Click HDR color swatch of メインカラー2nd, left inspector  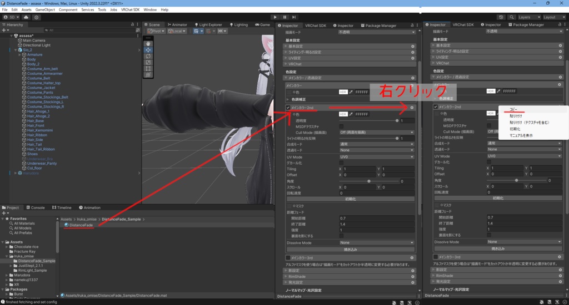click(343, 114)
